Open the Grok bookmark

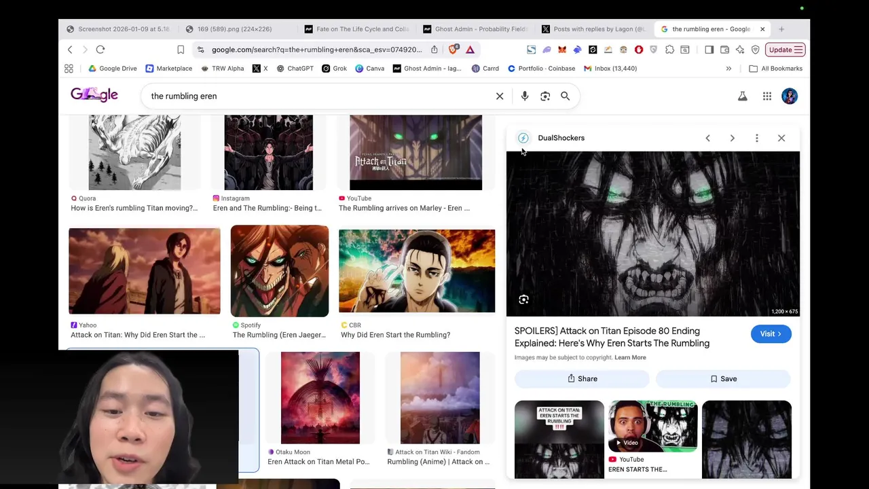pos(334,69)
